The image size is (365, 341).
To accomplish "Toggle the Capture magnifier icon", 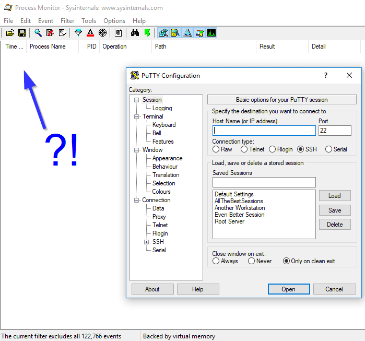I will click(x=38, y=33).
